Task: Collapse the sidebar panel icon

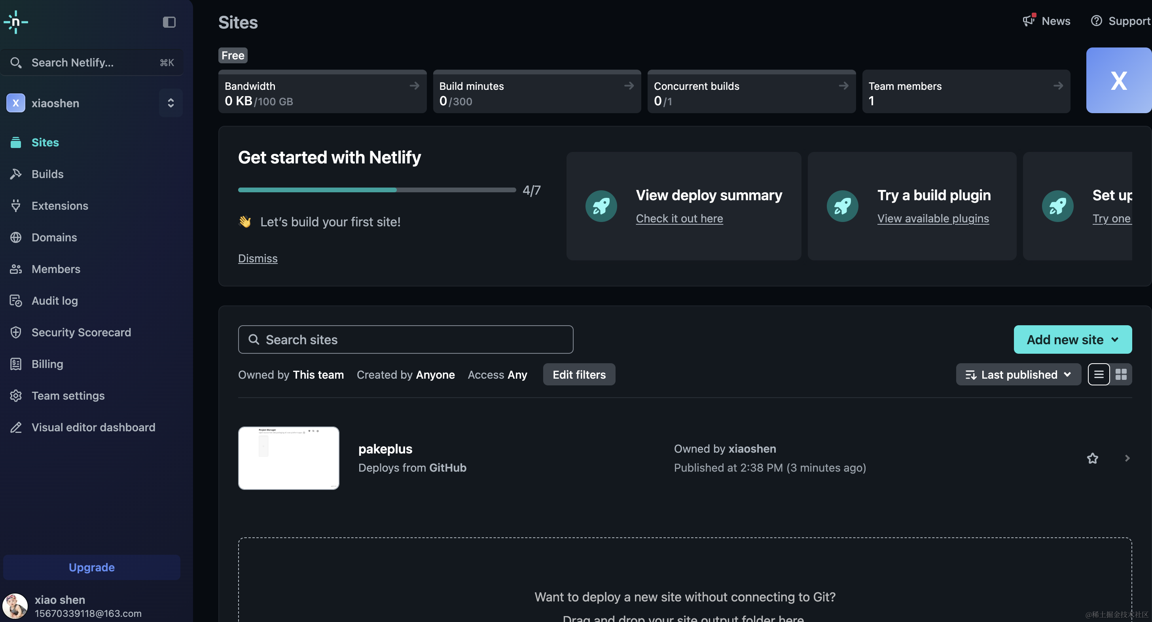Action: (169, 22)
